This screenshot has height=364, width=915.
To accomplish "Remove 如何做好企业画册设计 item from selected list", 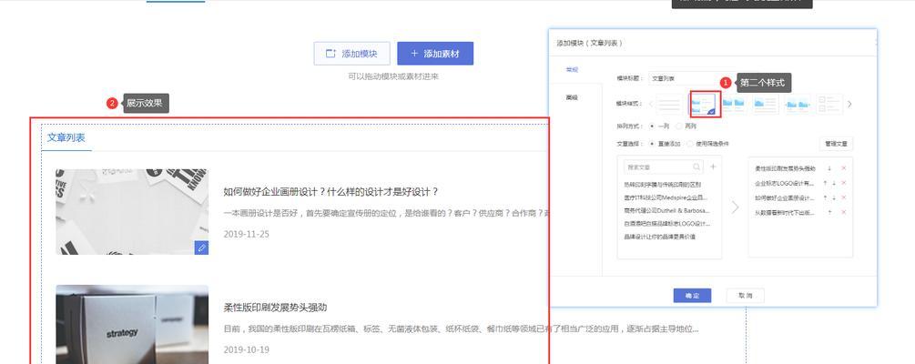I will pos(843,197).
